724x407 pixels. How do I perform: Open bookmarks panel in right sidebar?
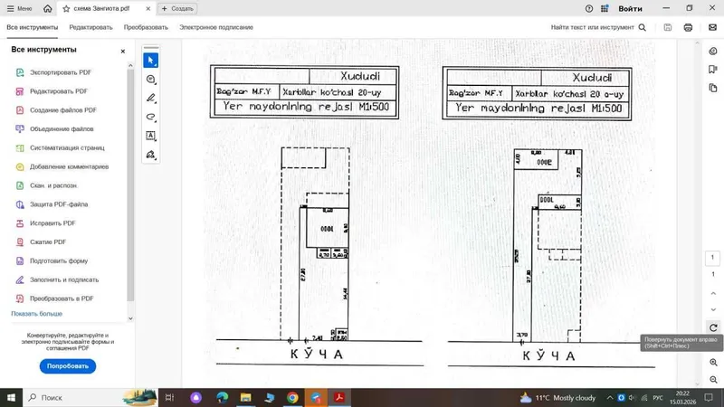713,70
